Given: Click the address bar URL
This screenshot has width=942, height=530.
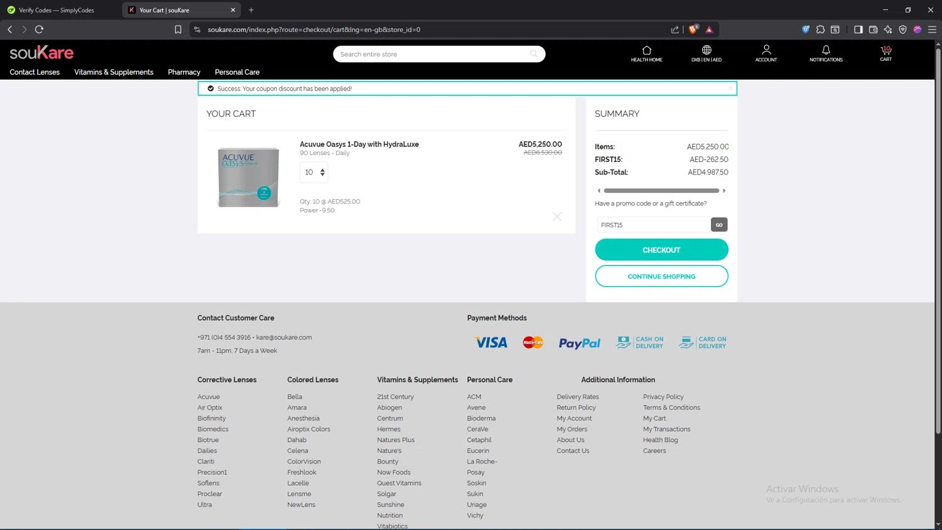Looking at the screenshot, I should click(314, 30).
